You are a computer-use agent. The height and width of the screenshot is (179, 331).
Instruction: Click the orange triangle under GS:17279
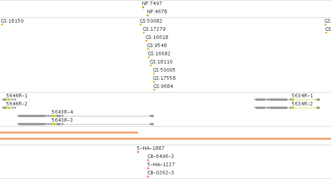coord(144,33)
